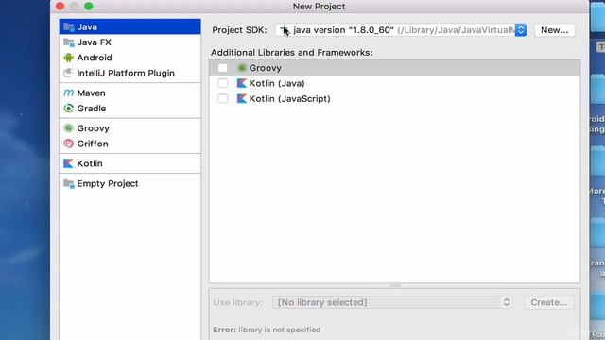Select the Java project type icon
Image resolution: width=605 pixels, height=340 pixels.
coord(69,26)
